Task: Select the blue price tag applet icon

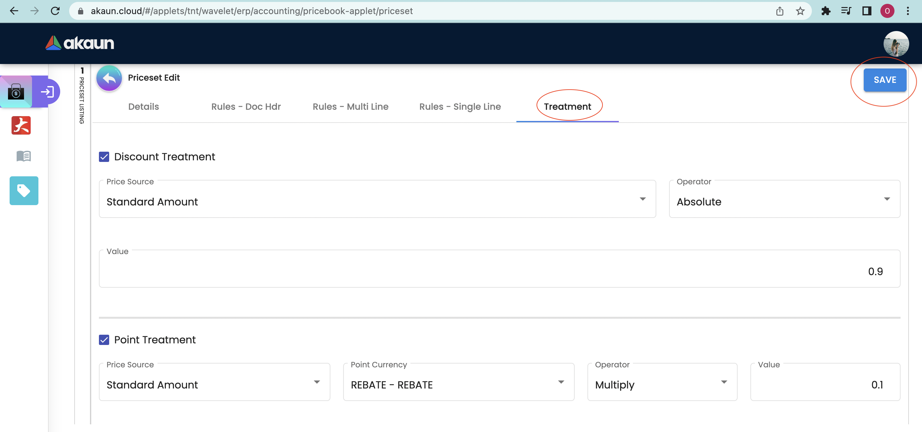Action: [24, 191]
